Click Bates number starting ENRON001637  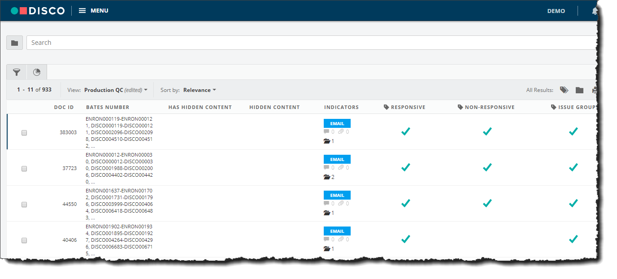coord(119,204)
